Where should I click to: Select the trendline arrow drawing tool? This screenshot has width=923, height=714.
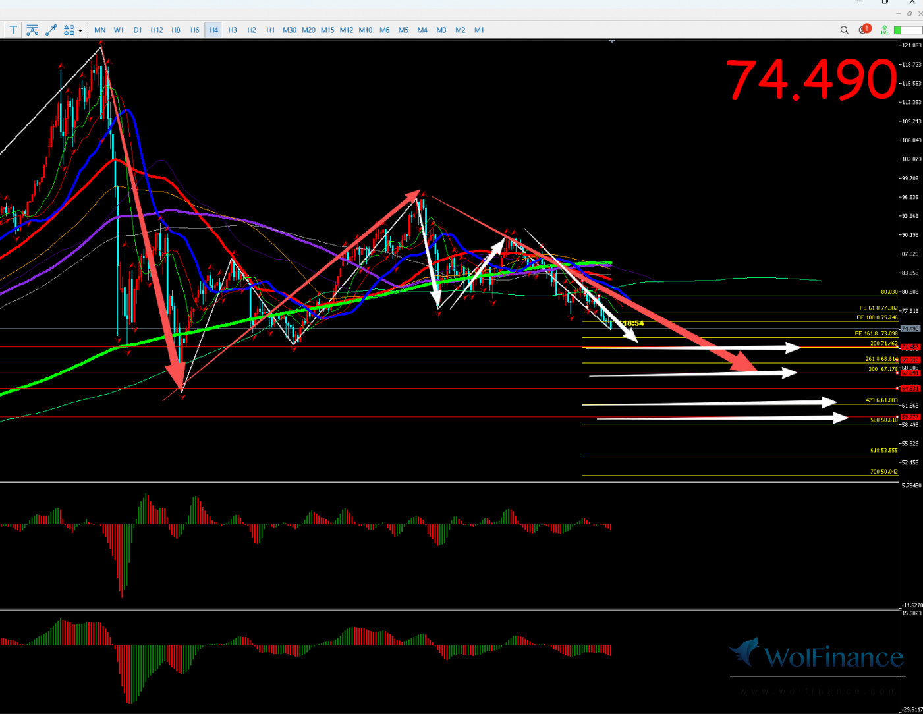click(x=51, y=30)
